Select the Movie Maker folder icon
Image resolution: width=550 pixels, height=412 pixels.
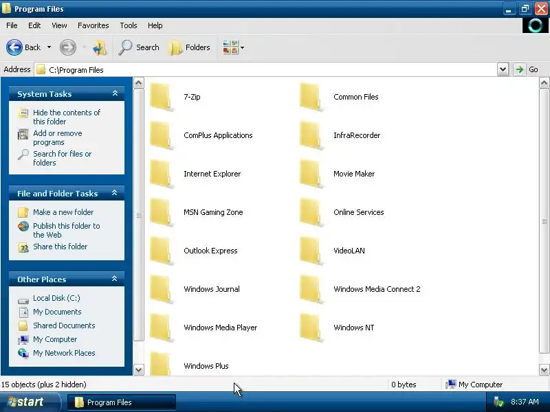[x=311, y=174]
